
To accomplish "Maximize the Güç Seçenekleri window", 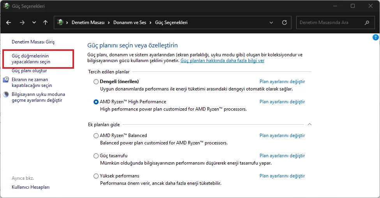I will 353,6.
